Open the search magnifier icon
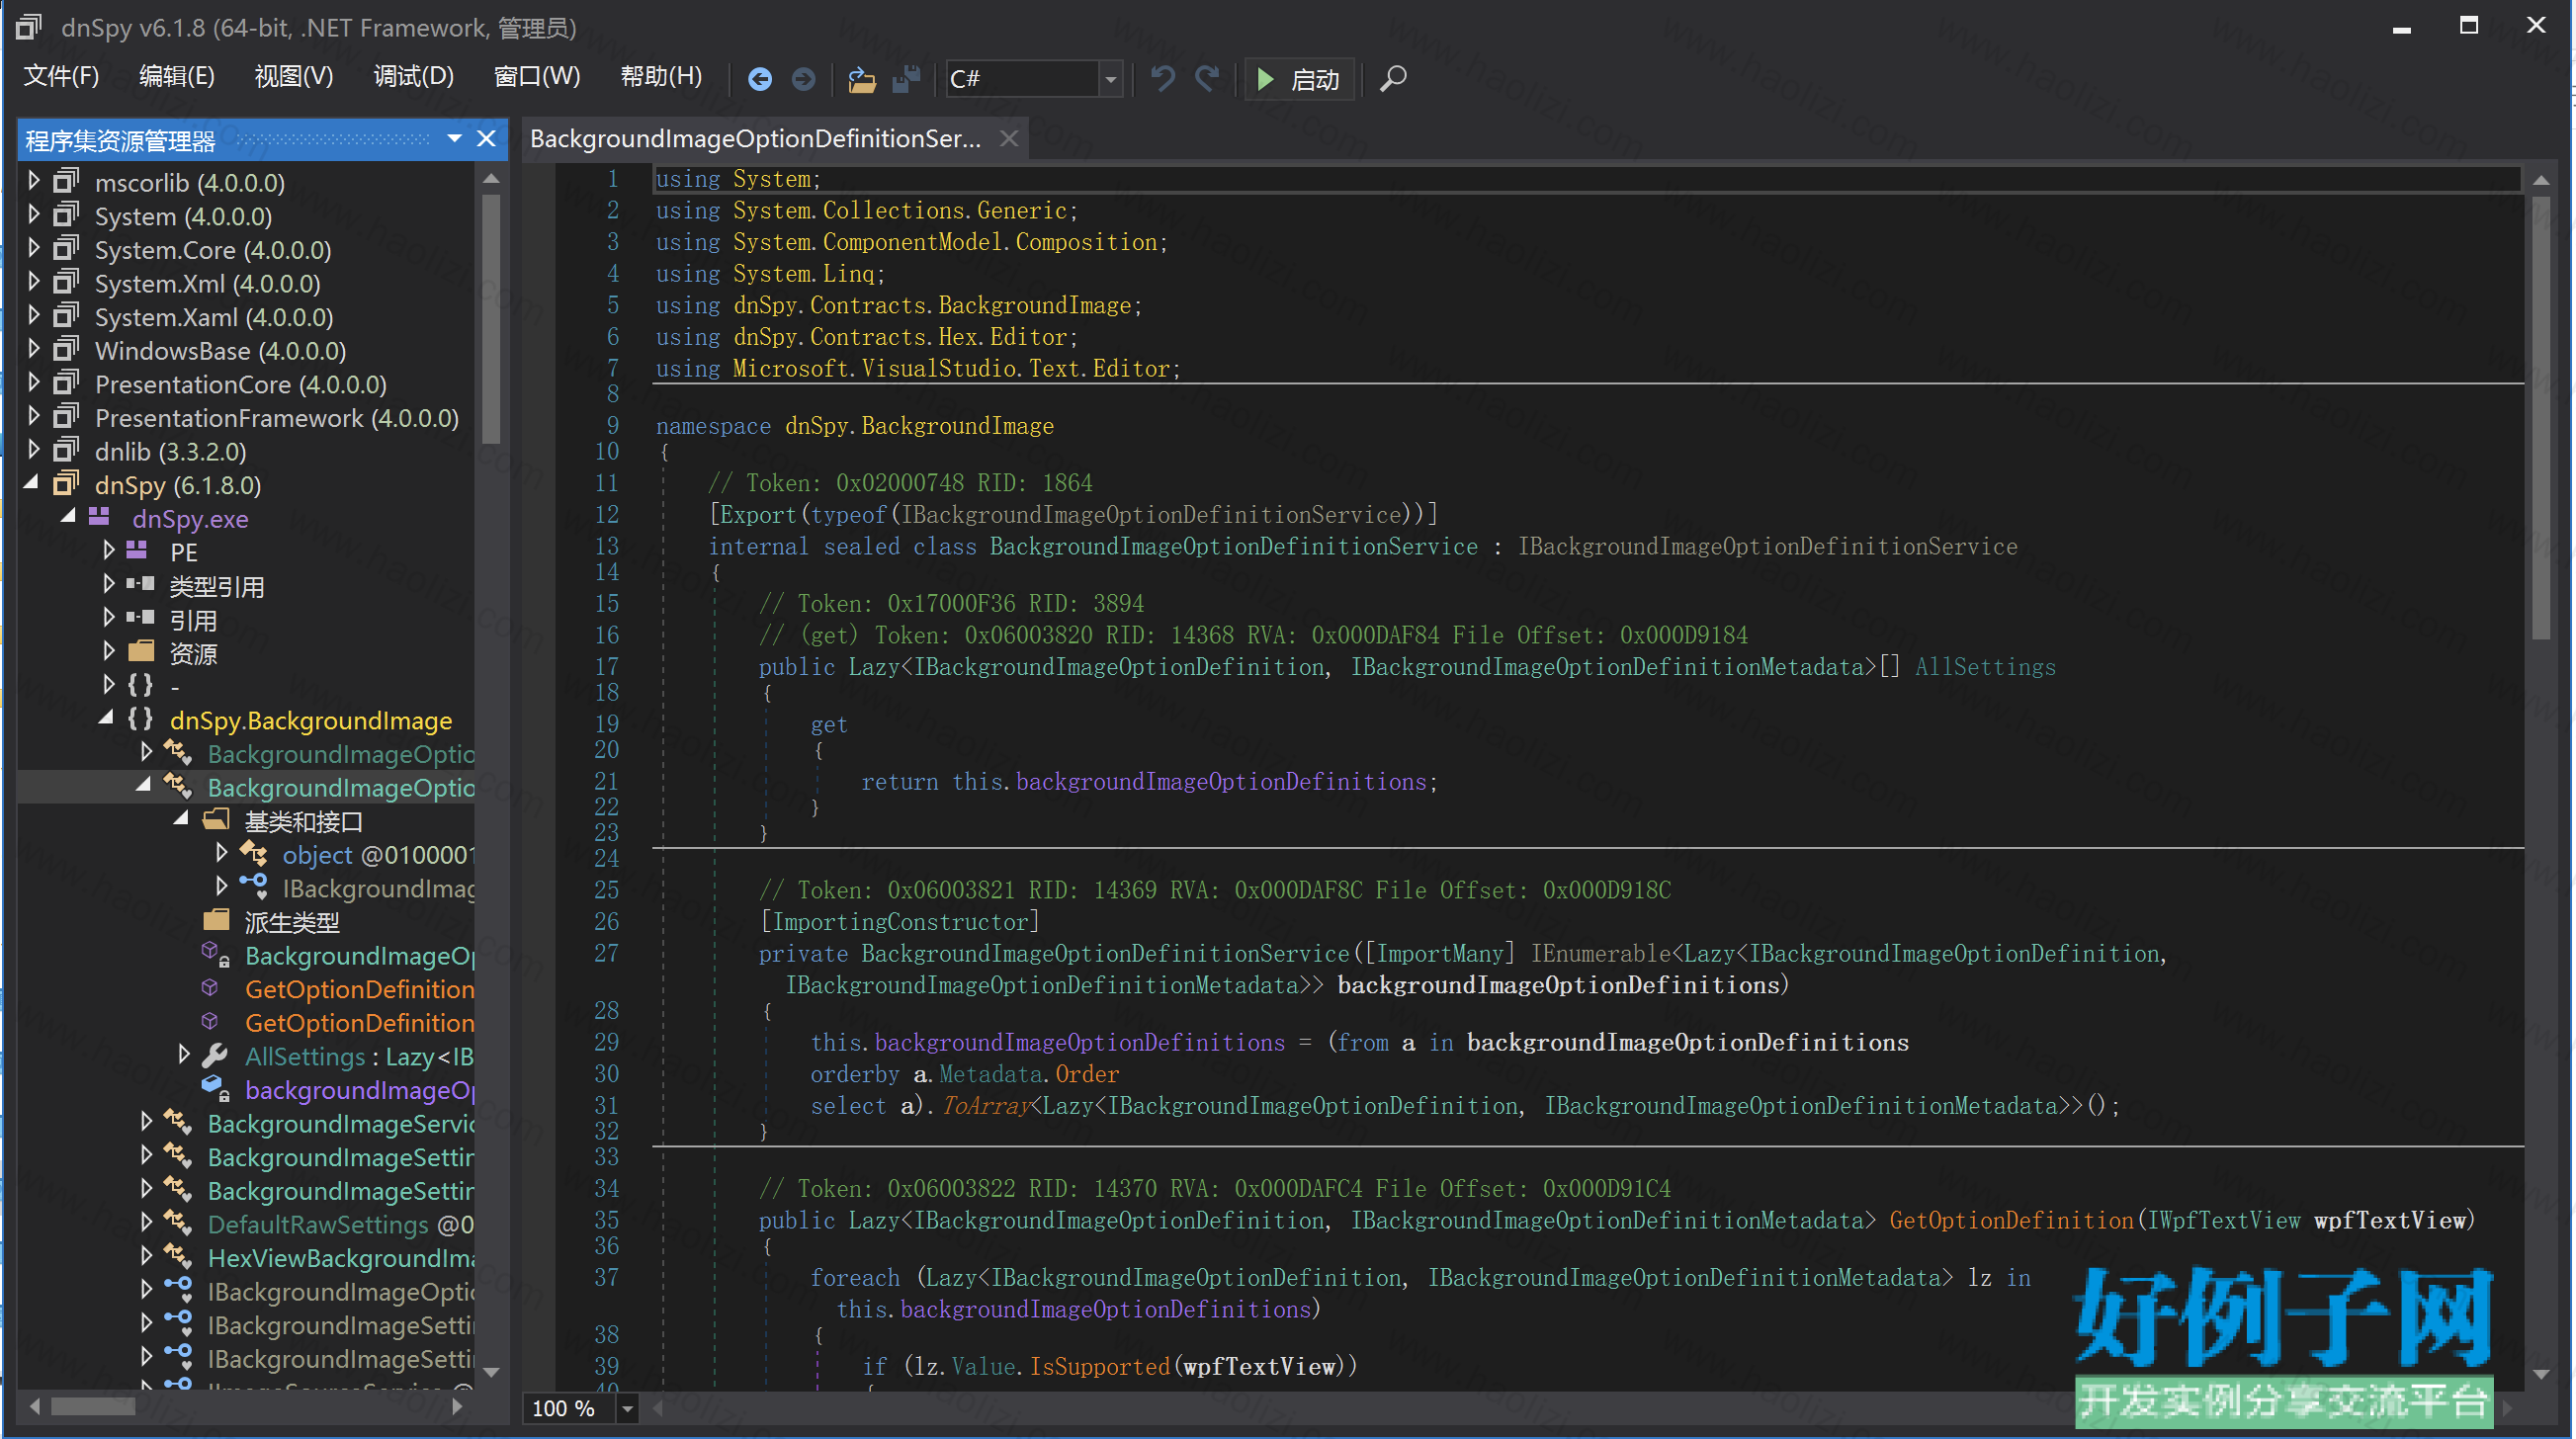 coord(1393,78)
